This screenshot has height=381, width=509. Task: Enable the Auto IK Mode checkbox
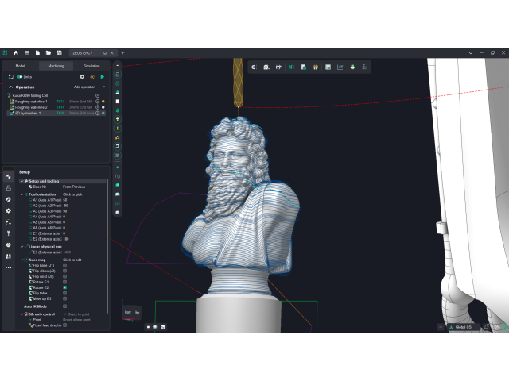(64, 306)
